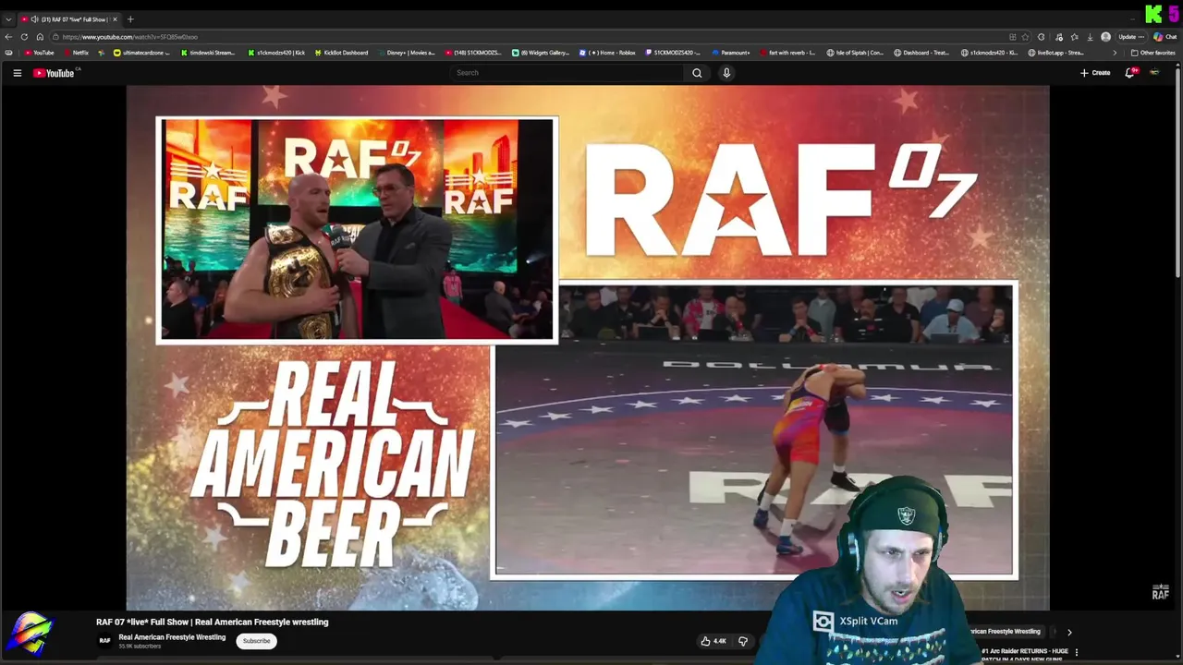Click the YouTube search magnifier button
The height and width of the screenshot is (665, 1183).
[x=697, y=73]
